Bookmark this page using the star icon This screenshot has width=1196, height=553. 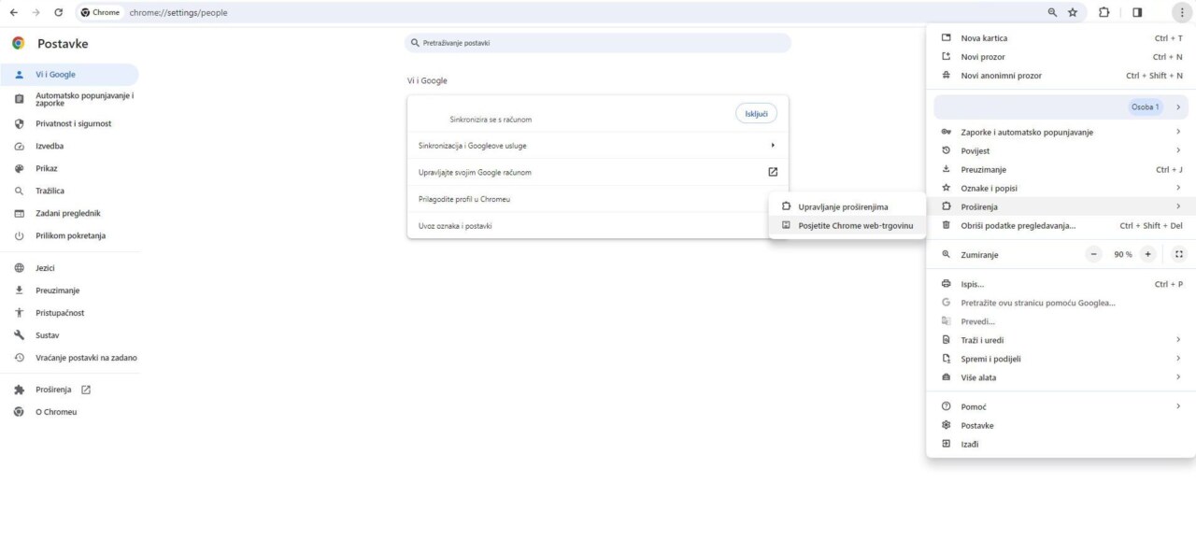click(1072, 12)
